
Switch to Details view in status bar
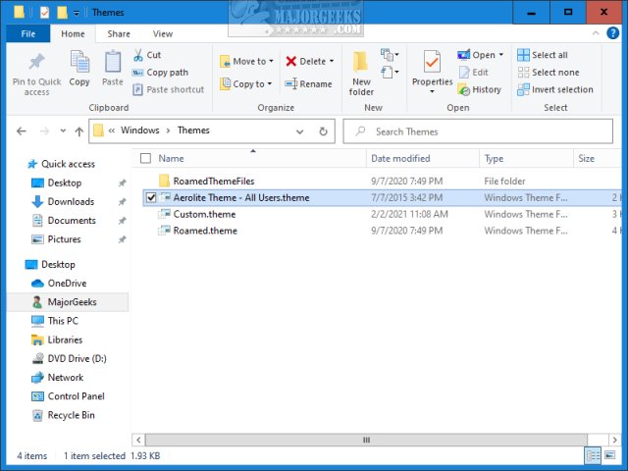(x=593, y=455)
